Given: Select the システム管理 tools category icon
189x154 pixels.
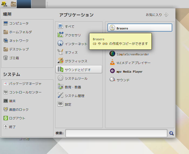Looking at the screenshot, I should (x=60, y=95).
